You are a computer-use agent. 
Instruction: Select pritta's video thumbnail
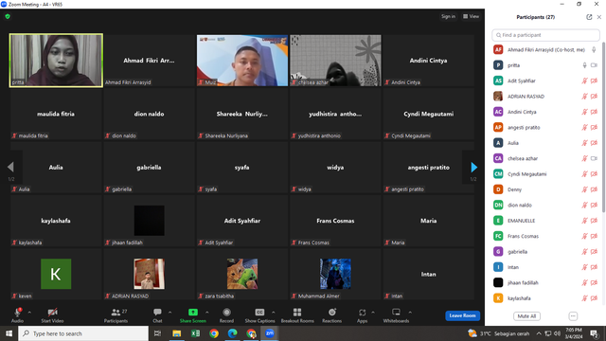click(x=56, y=61)
